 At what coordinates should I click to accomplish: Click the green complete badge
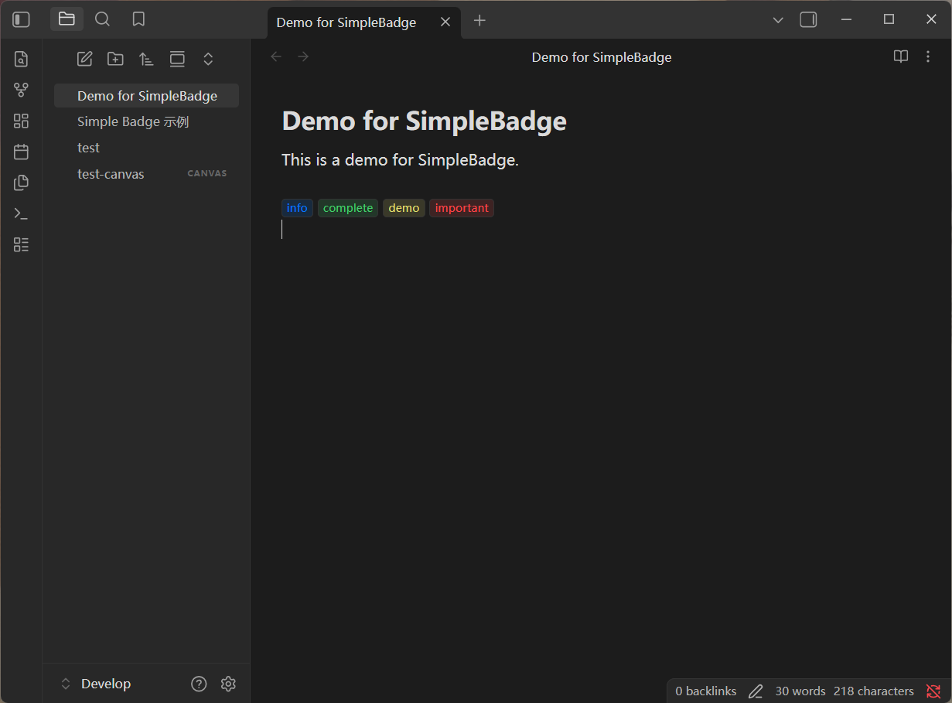[348, 208]
